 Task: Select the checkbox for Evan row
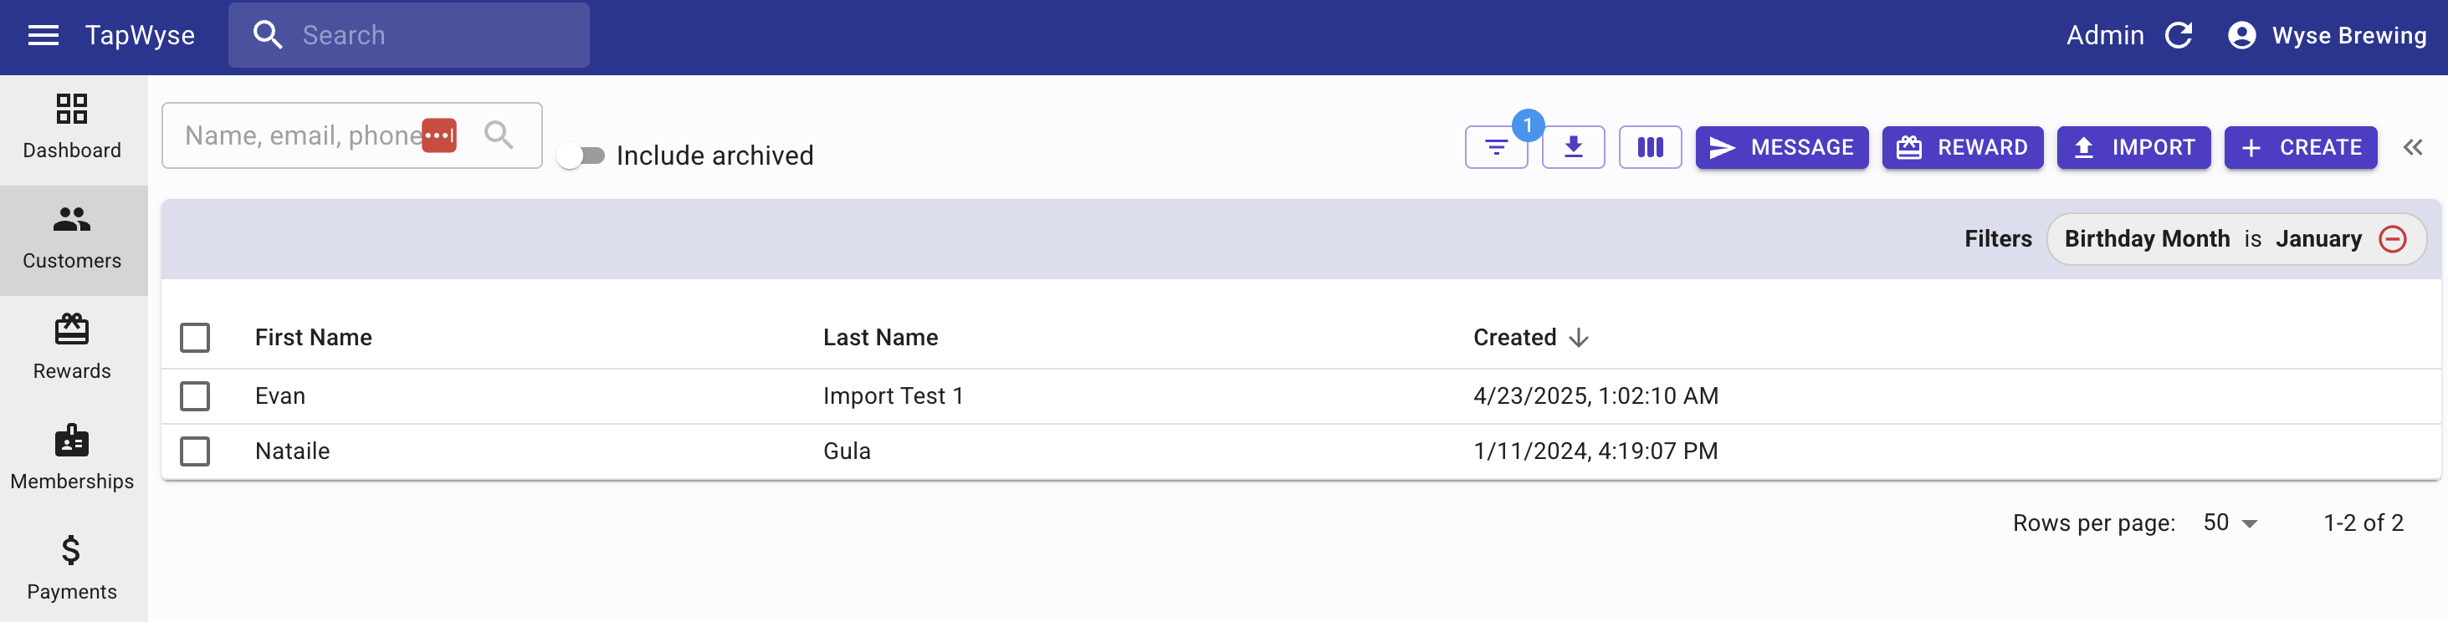point(195,396)
